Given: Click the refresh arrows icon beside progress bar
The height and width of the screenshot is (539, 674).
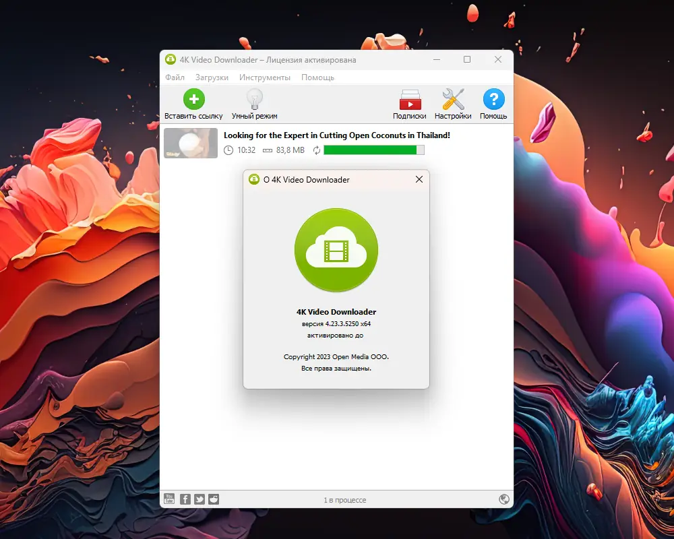Looking at the screenshot, I should [x=317, y=150].
